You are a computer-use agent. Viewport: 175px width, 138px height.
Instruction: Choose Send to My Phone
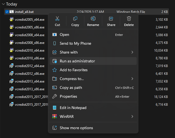point(75,44)
